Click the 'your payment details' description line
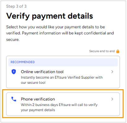Viewport: 127px width, 123px height. click(38, 110)
